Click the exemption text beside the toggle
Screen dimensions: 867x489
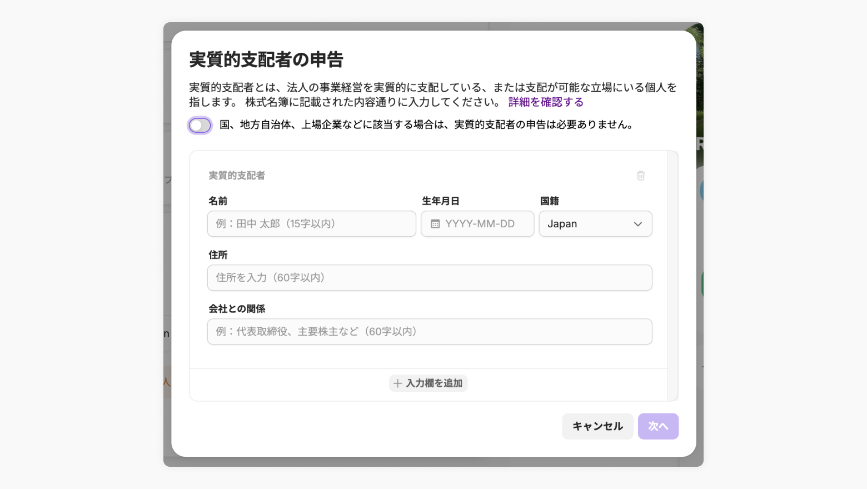coord(427,125)
